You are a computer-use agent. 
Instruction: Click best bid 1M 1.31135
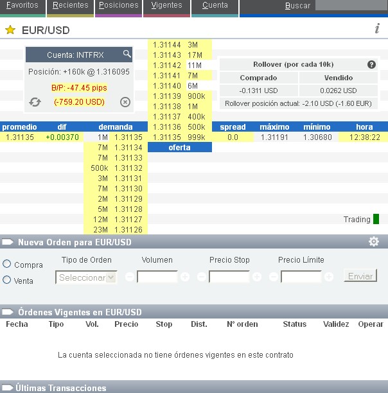click(116, 137)
